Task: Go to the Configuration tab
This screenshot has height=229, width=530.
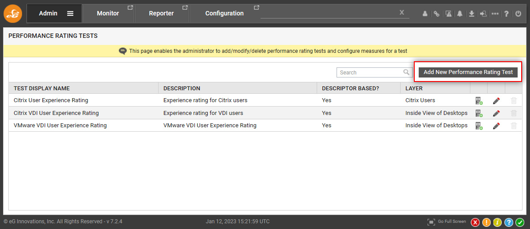Action: tap(224, 13)
